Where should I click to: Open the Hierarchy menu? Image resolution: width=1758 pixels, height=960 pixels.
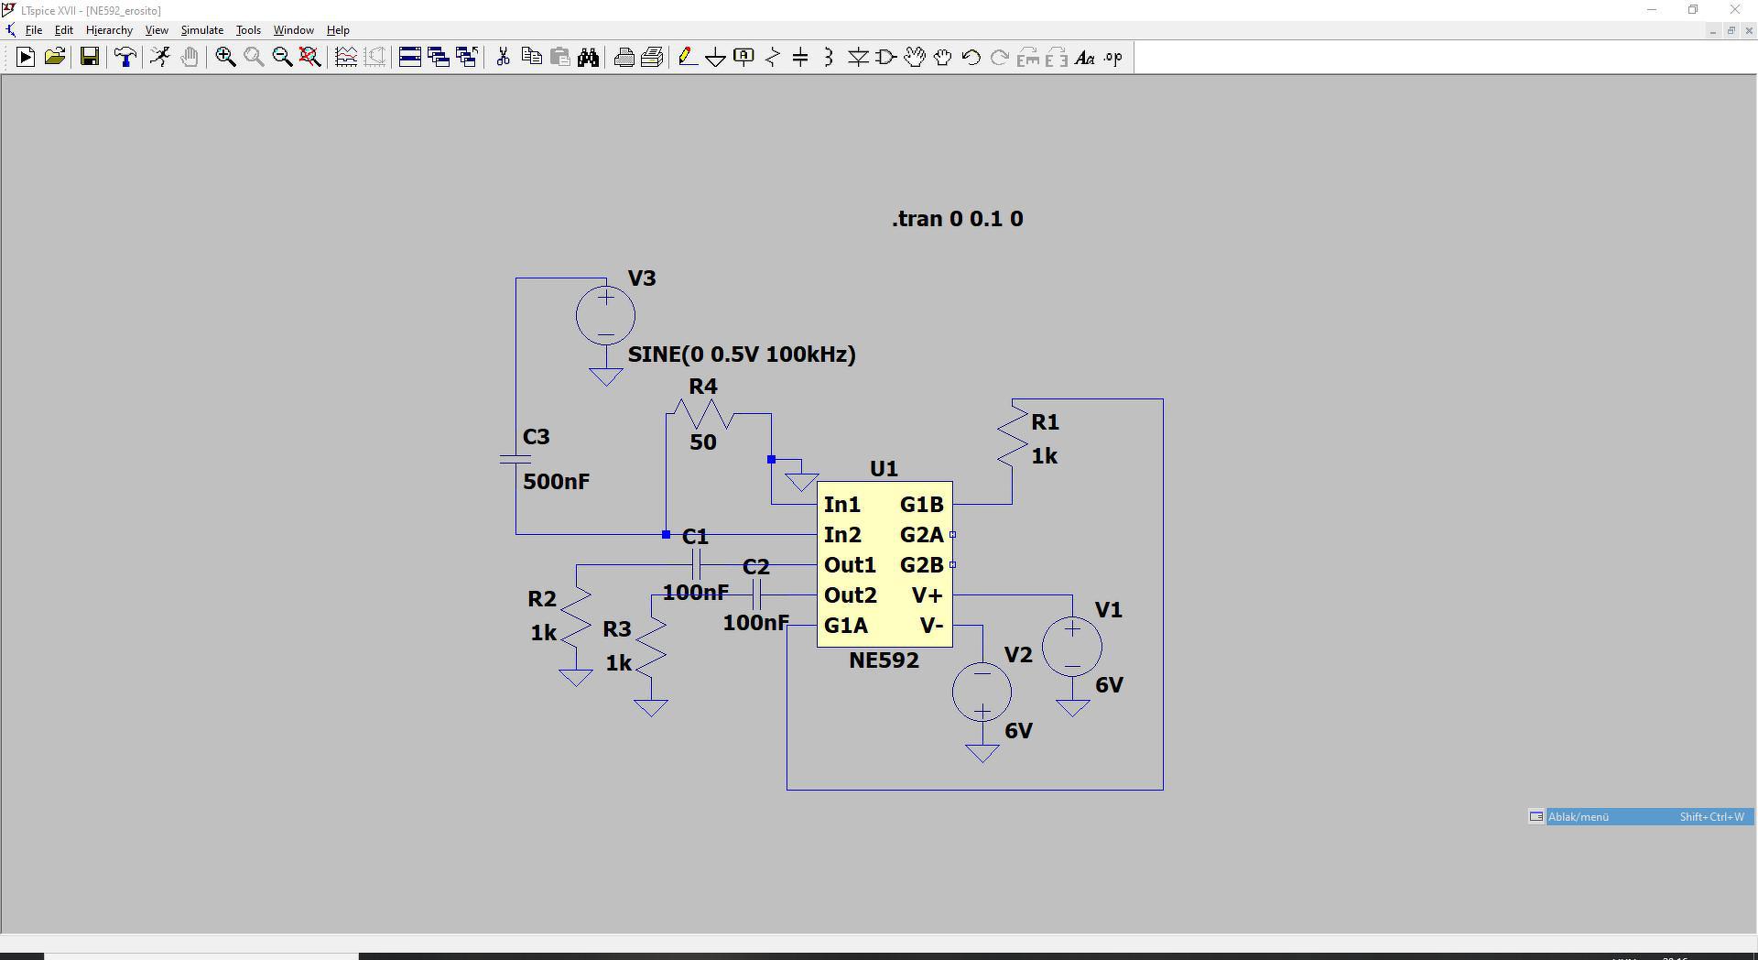109,30
